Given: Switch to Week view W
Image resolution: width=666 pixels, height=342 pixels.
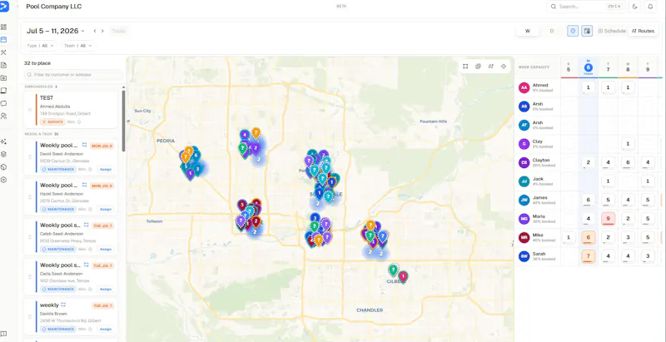Looking at the screenshot, I should pyautogui.click(x=528, y=31).
